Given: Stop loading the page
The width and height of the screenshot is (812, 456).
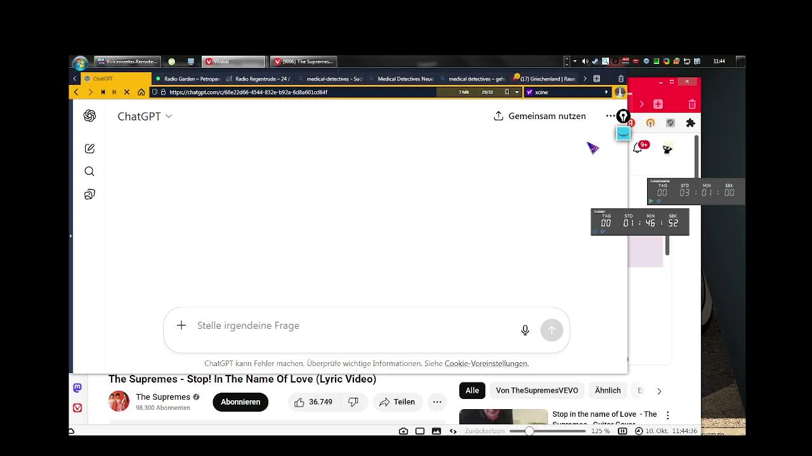Looking at the screenshot, I should (x=127, y=92).
